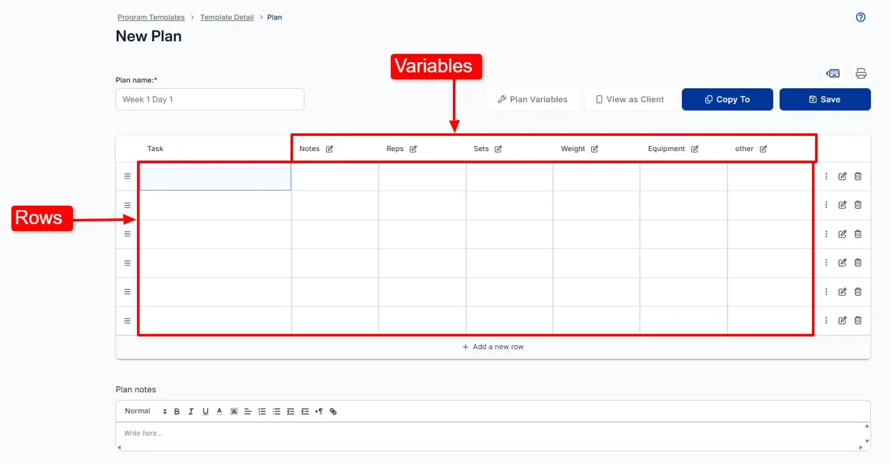Viewport: 890px width, 464px height.
Task: Toggle underline in Plan notes toolbar
Action: [206, 411]
